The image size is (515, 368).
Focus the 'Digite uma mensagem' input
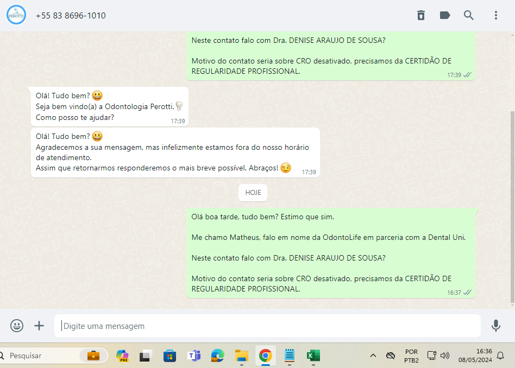click(267, 326)
